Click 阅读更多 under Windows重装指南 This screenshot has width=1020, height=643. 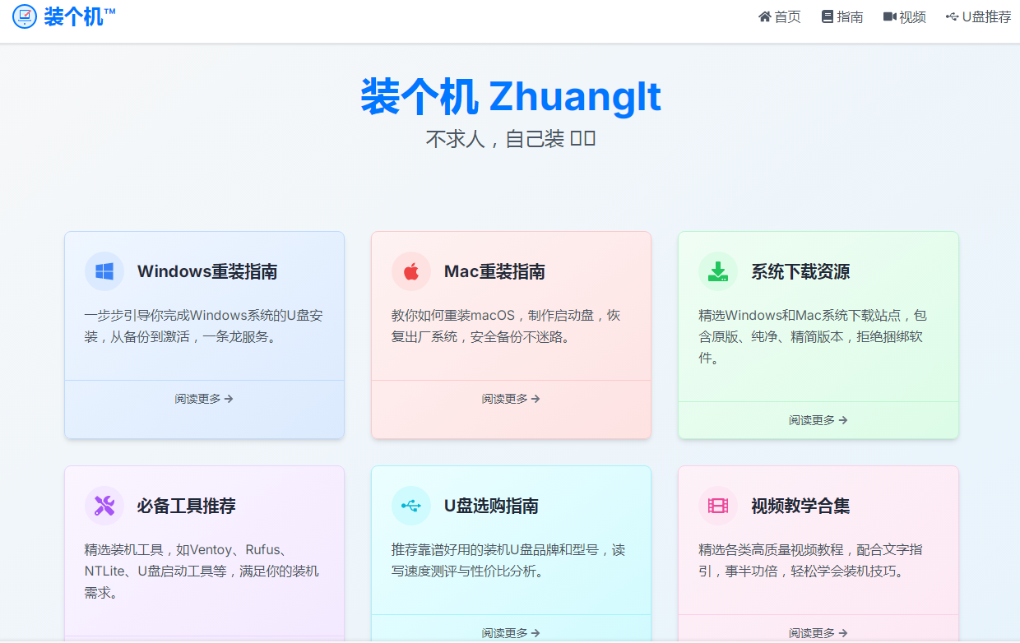[204, 399]
